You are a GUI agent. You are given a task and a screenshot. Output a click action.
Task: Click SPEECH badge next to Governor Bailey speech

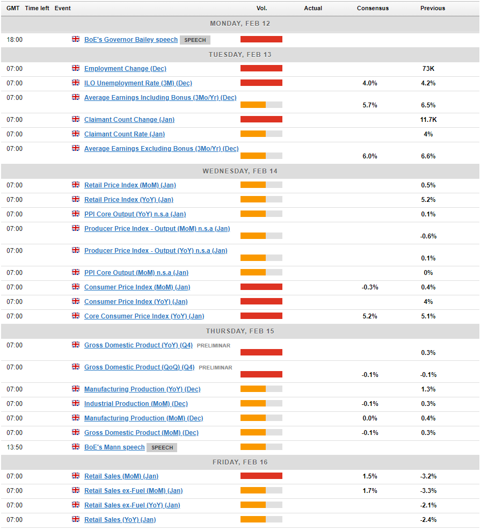195,40
